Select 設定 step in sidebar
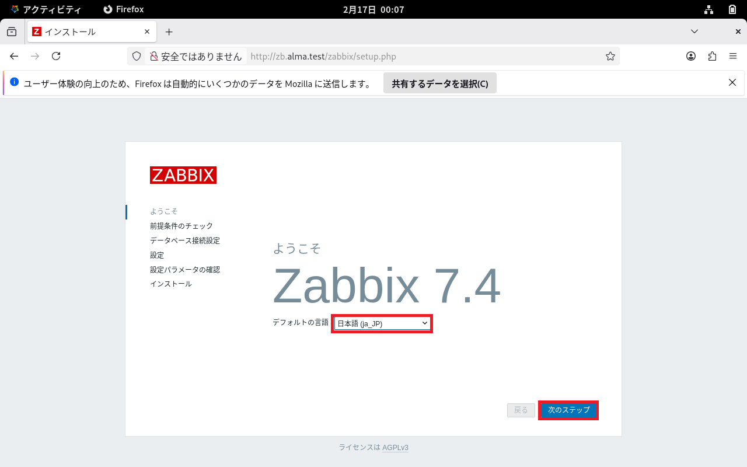 pyautogui.click(x=157, y=255)
